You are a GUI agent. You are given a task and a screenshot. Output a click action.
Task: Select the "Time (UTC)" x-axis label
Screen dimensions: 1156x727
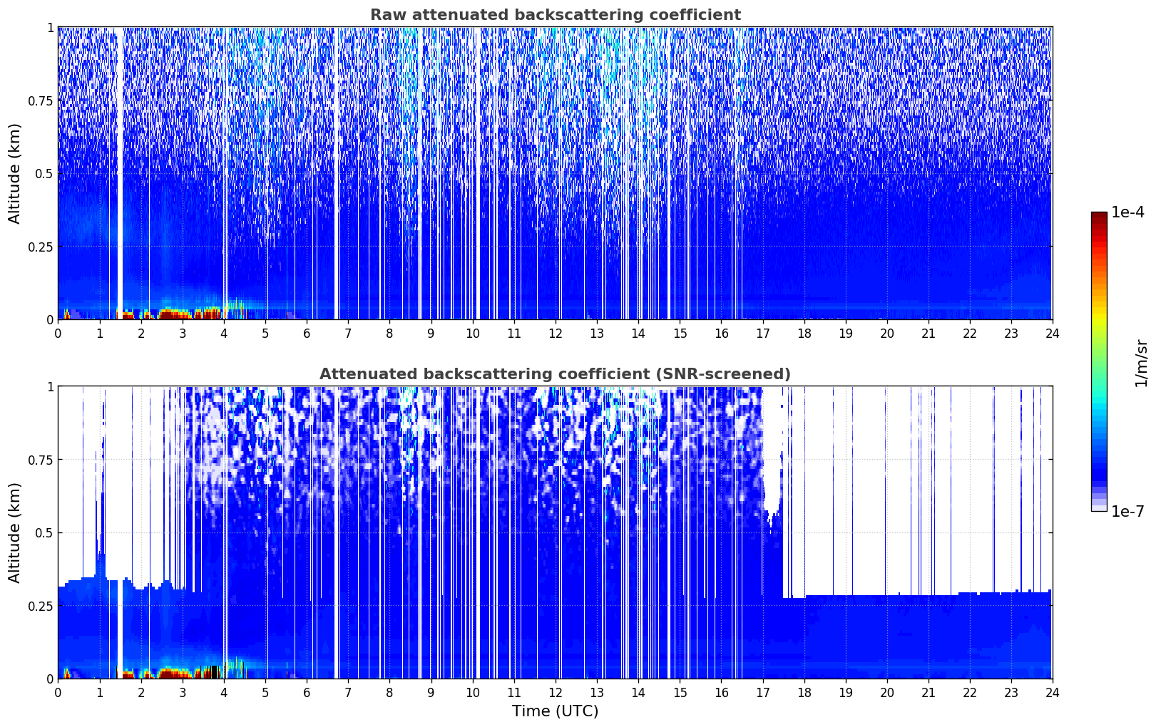coord(555,711)
